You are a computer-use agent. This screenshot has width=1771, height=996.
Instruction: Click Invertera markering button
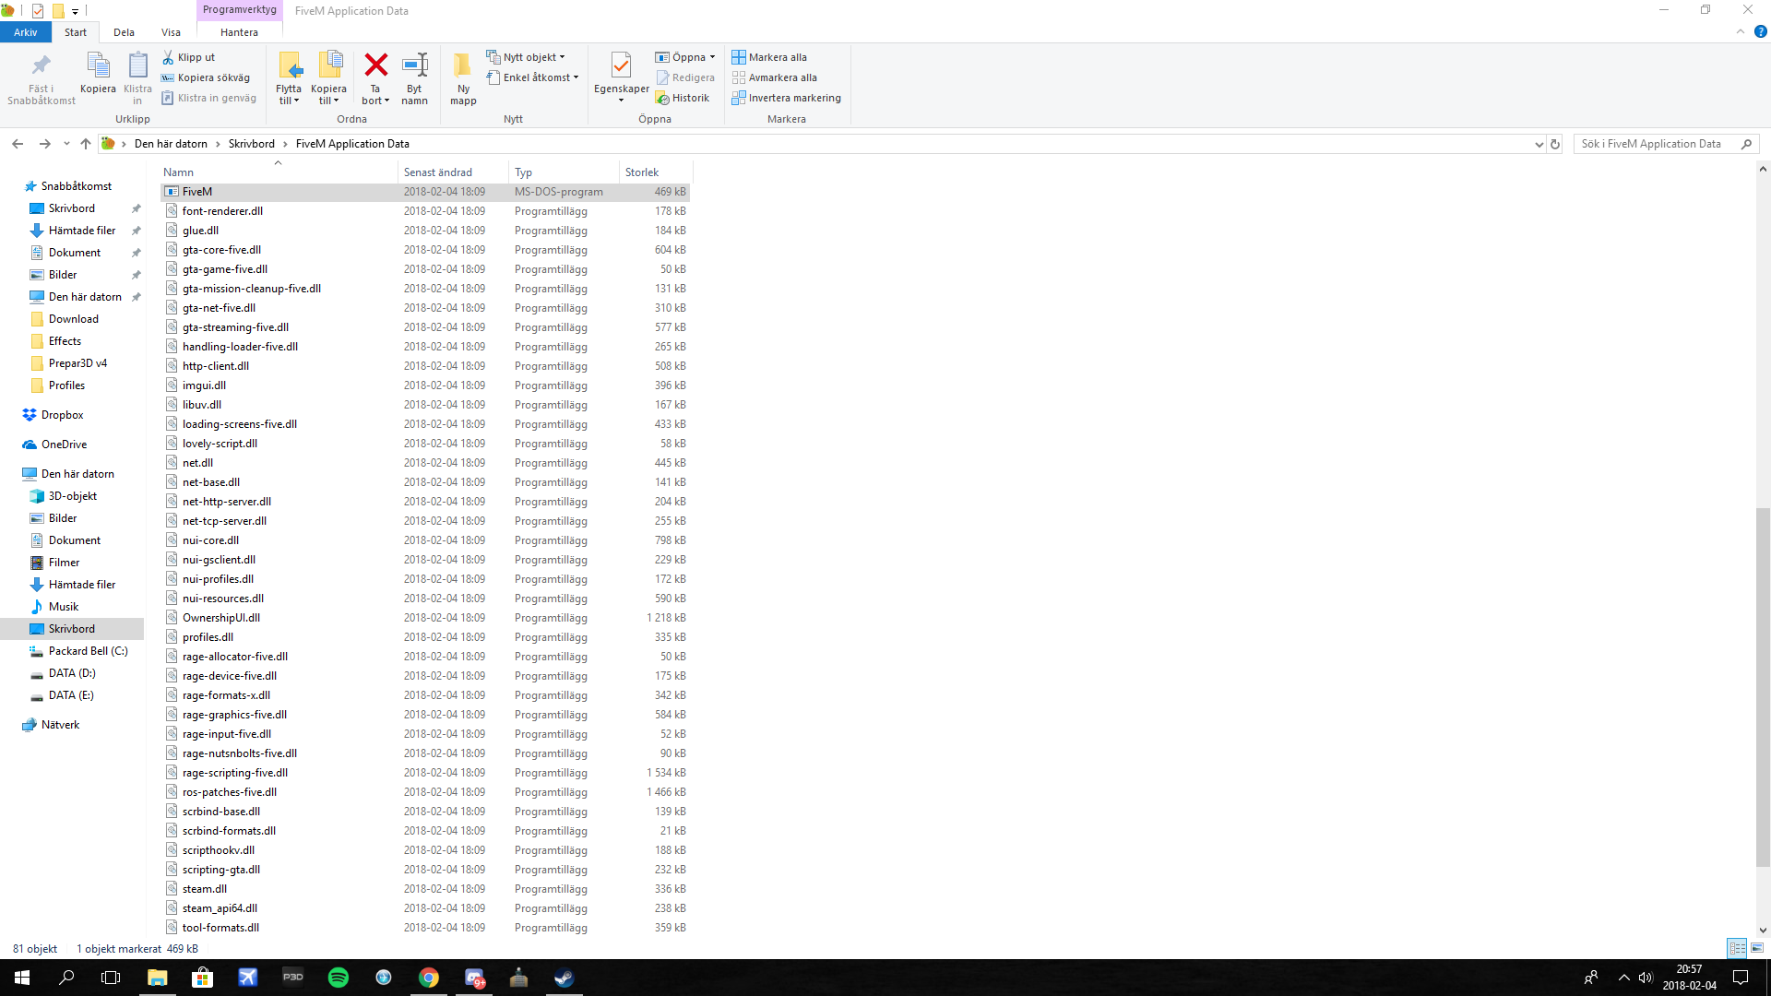[x=786, y=98]
